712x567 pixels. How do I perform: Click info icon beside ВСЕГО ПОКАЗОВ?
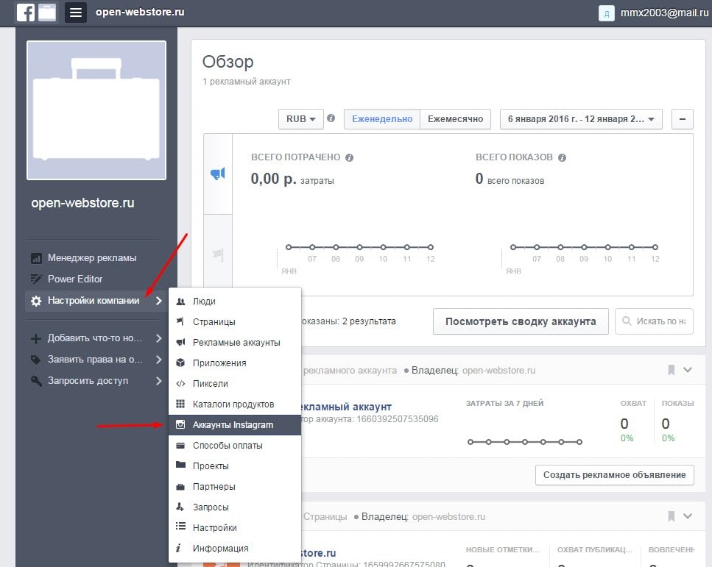point(562,157)
